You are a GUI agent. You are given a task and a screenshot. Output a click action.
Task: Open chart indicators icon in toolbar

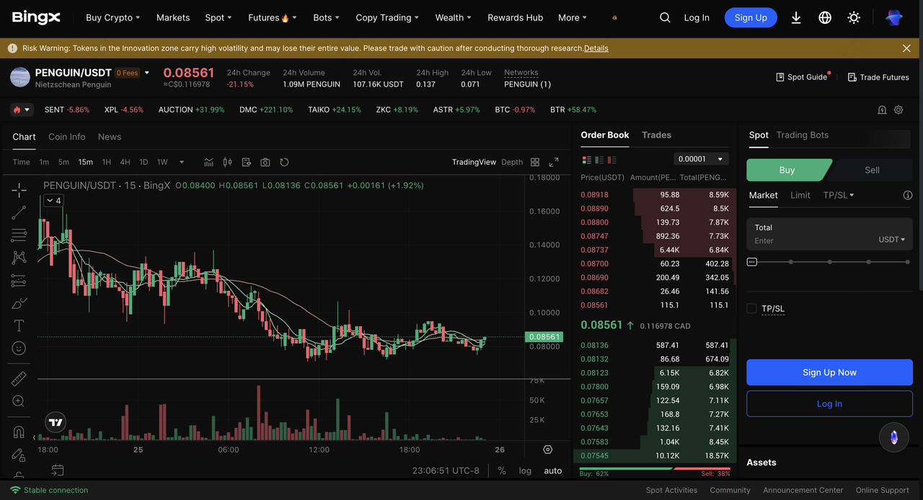click(x=209, y=162)
